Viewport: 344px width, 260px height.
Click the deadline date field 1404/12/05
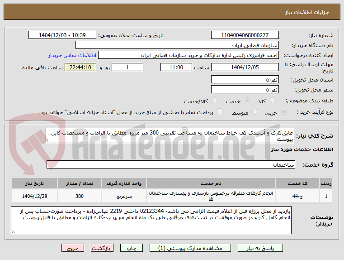coord(245,67)
